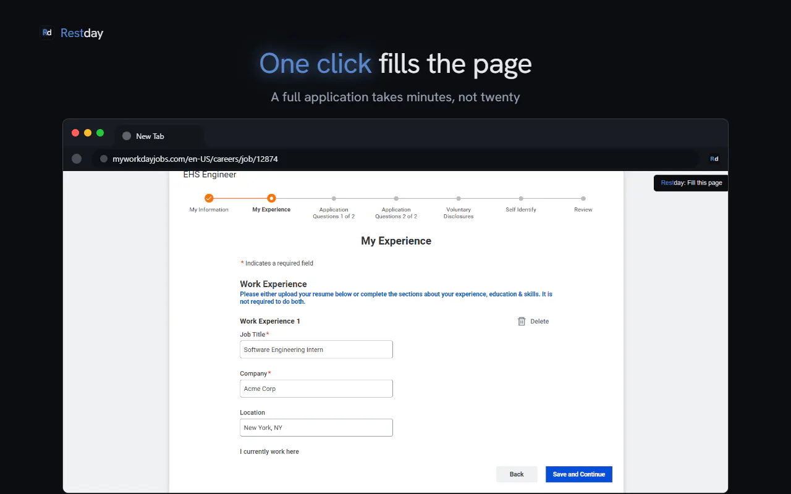Image resolution: width=791 pixels, height=494 pixels.
Task: Click the 'Restday: Fill this page' tooltip
Action: point(691,183)
